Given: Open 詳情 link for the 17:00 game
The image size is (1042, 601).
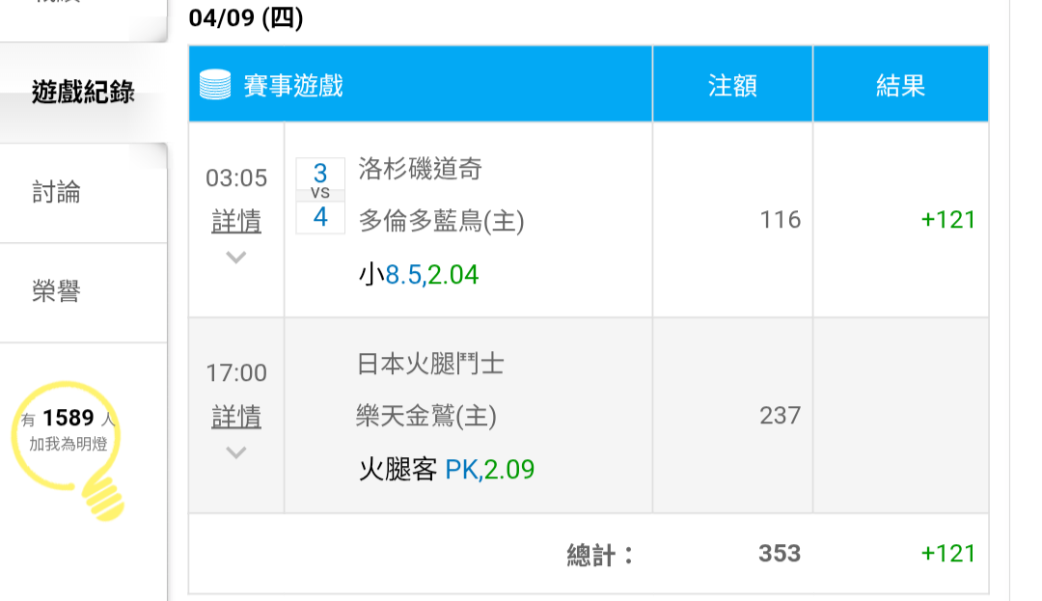Looking at the screenshot, I should click(236, 417).
